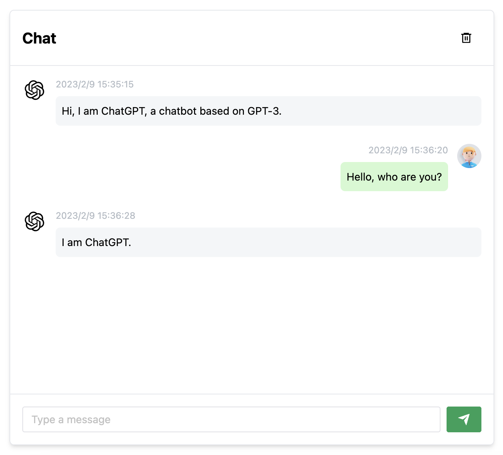Screen dimensions: 503x455
Task: Click the 15:35:15 timestamp
Action: pos(95,84)
